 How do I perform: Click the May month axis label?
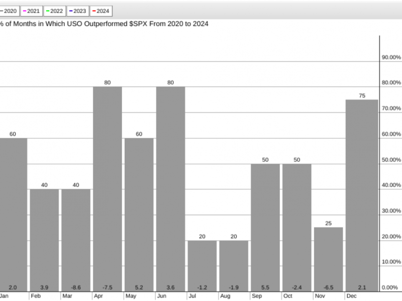(131, 296)
